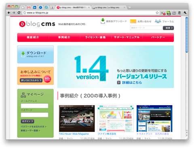
Task: Click the メールアドレス input field
Action: (x=34, y=106)
